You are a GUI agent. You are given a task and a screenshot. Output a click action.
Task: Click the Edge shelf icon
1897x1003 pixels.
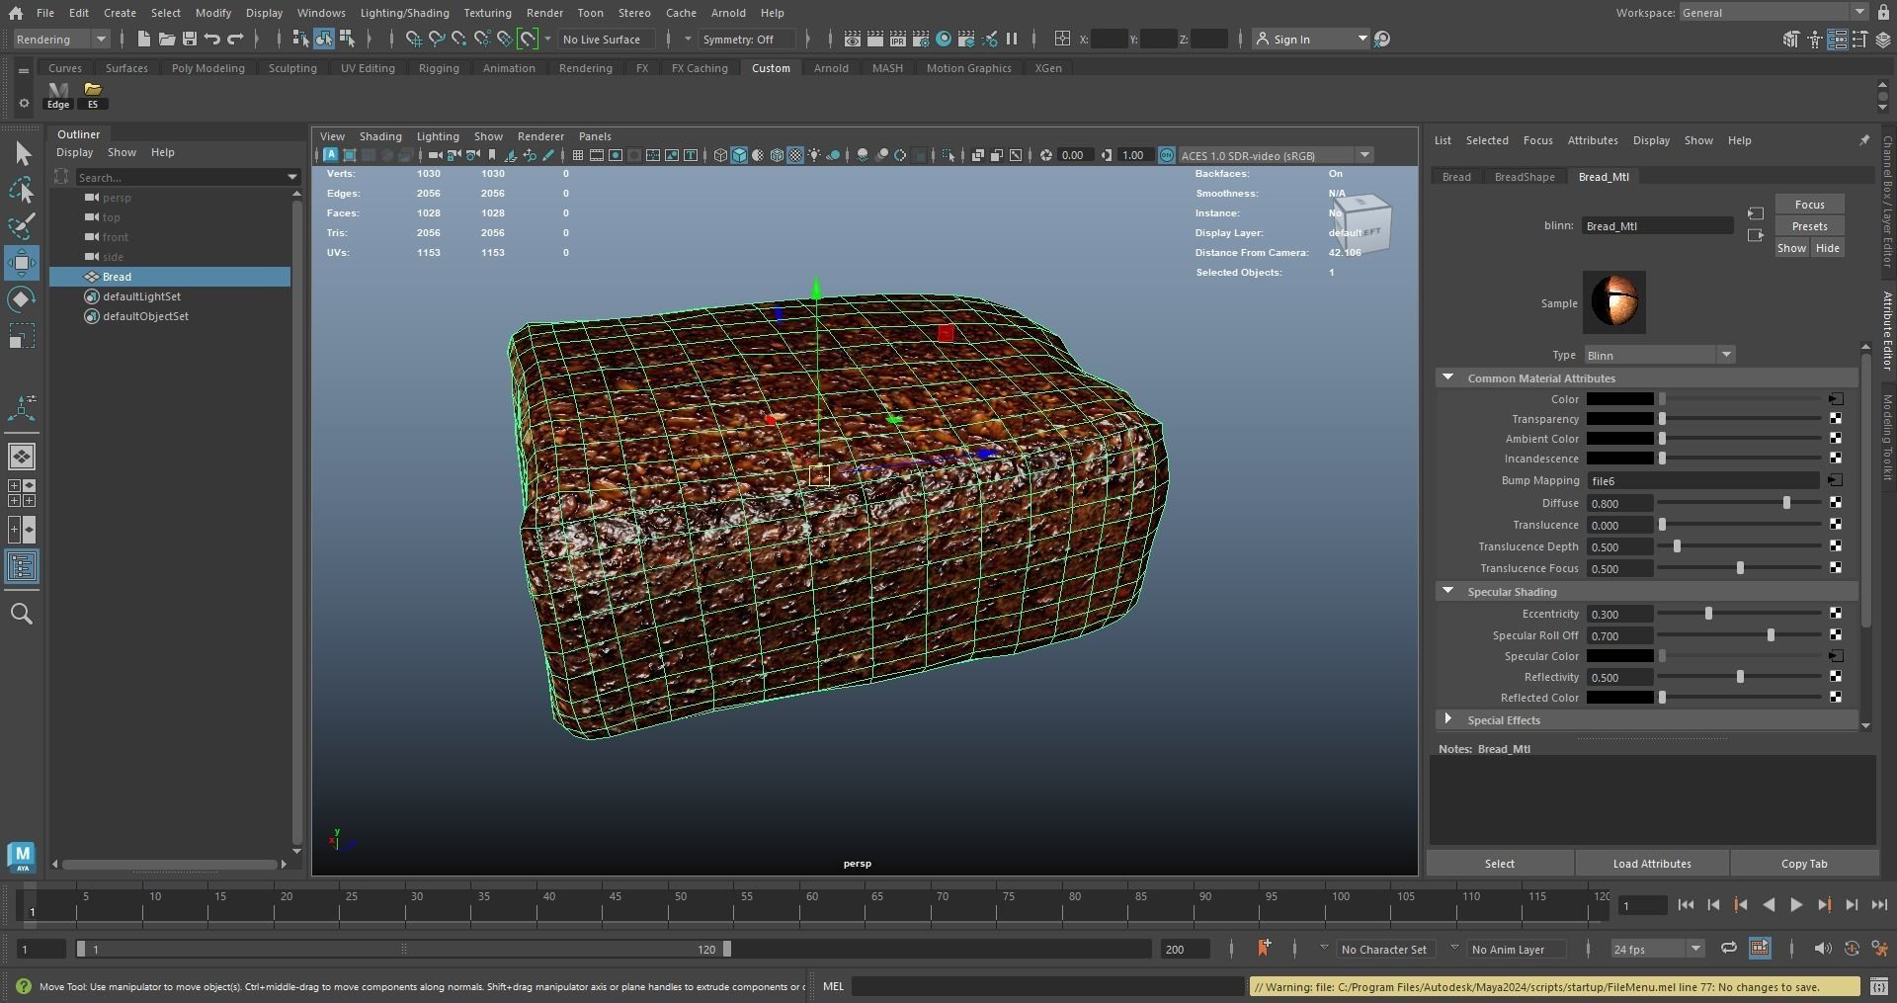58,95
